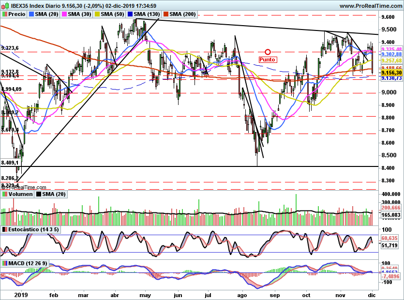
Task: Click the dark blue SMA (130) swatch
Action: pyautogui.click(x=130, y=14)
